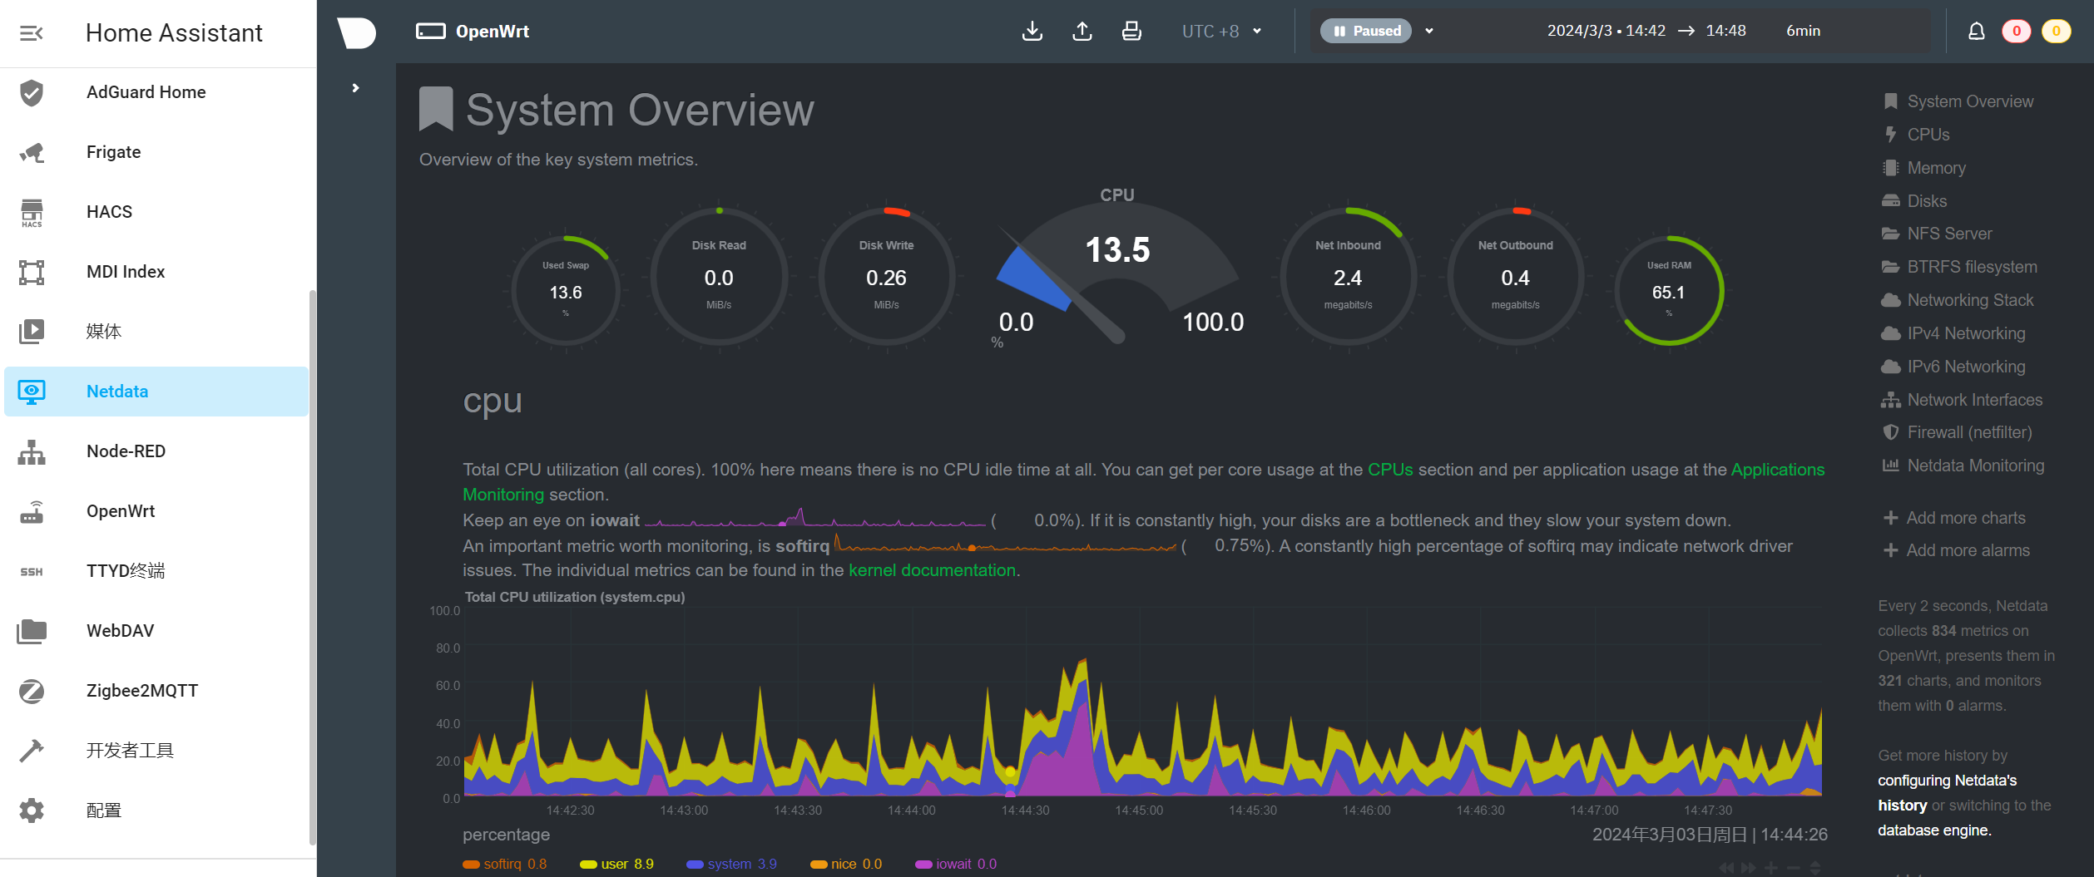
Task: Click the download snapshot icon
Action: [1032, 32]
